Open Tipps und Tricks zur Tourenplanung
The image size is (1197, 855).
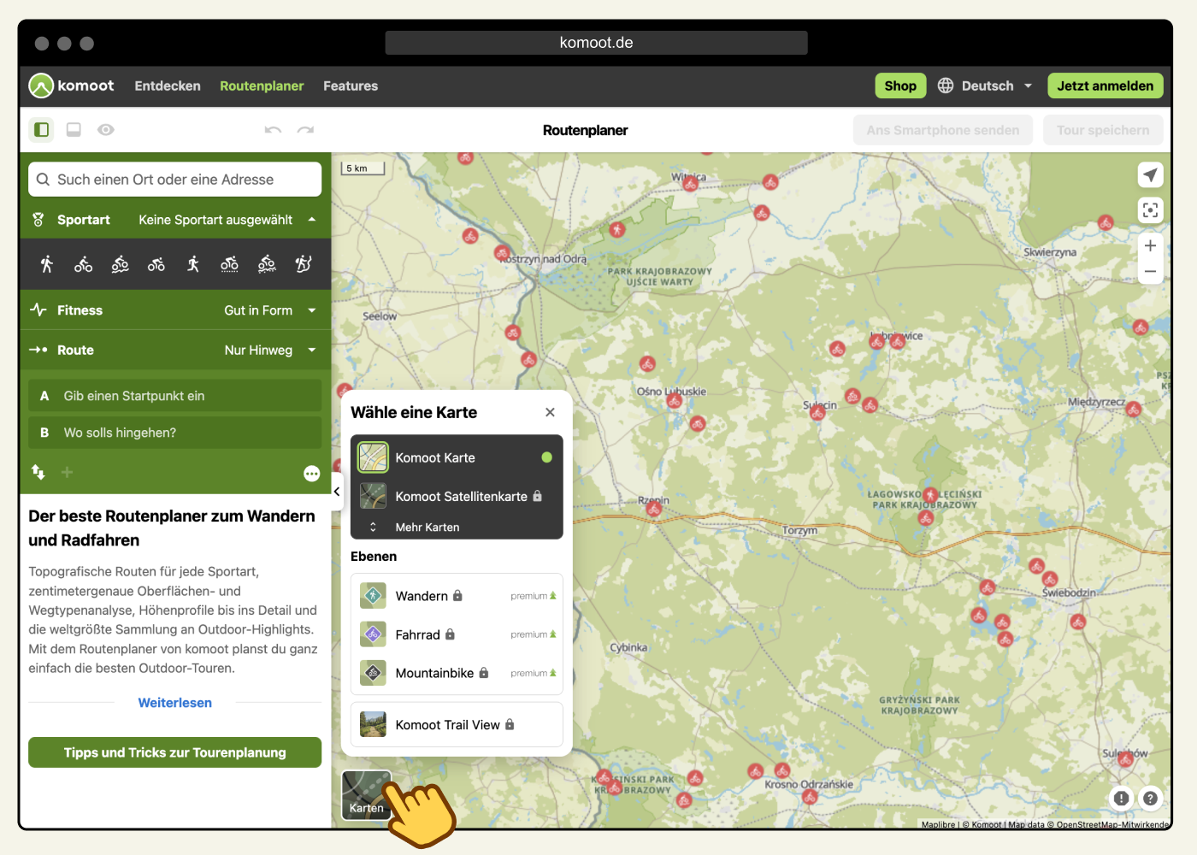pyautogui.click(x=175, y=752)
